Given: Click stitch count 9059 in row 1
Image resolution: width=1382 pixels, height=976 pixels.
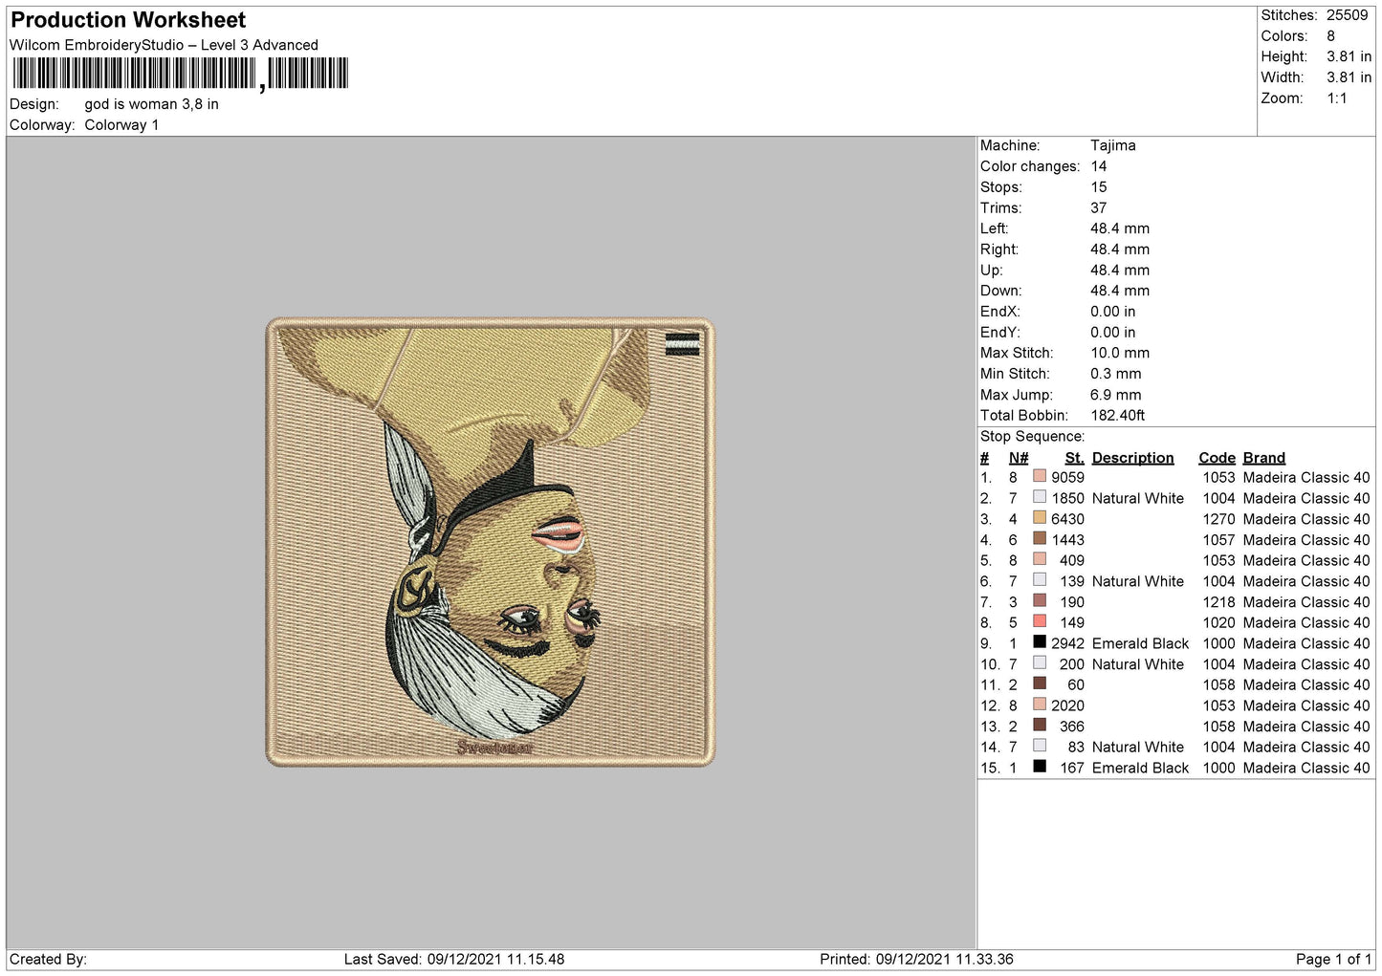Looking at the screenshot, I should (1067, 477).
